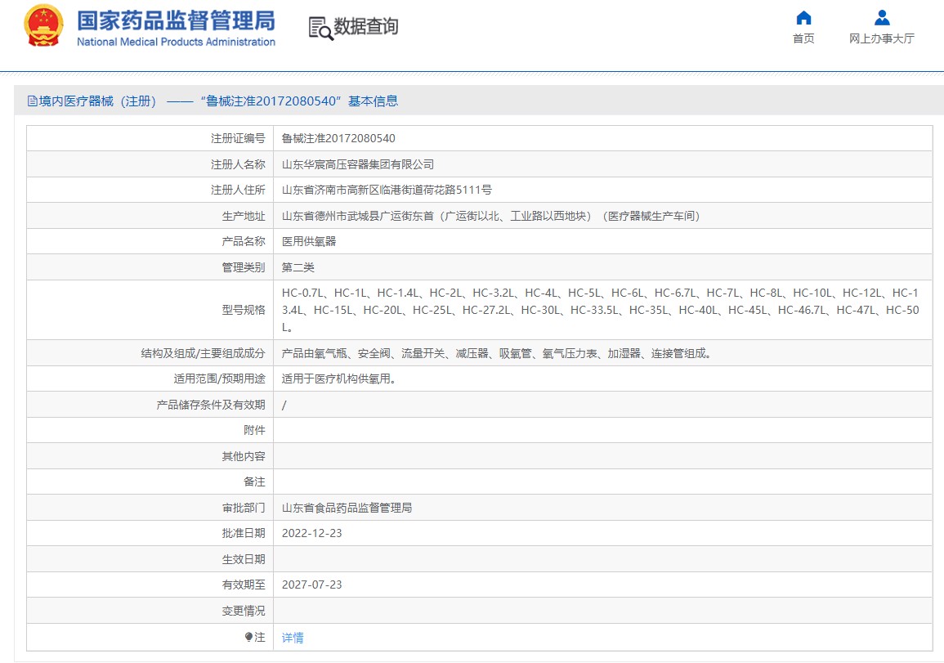944x663 pixels.
Task: Click composition text 产品由氧气瓶、安全阀
Action: (497, 353)
